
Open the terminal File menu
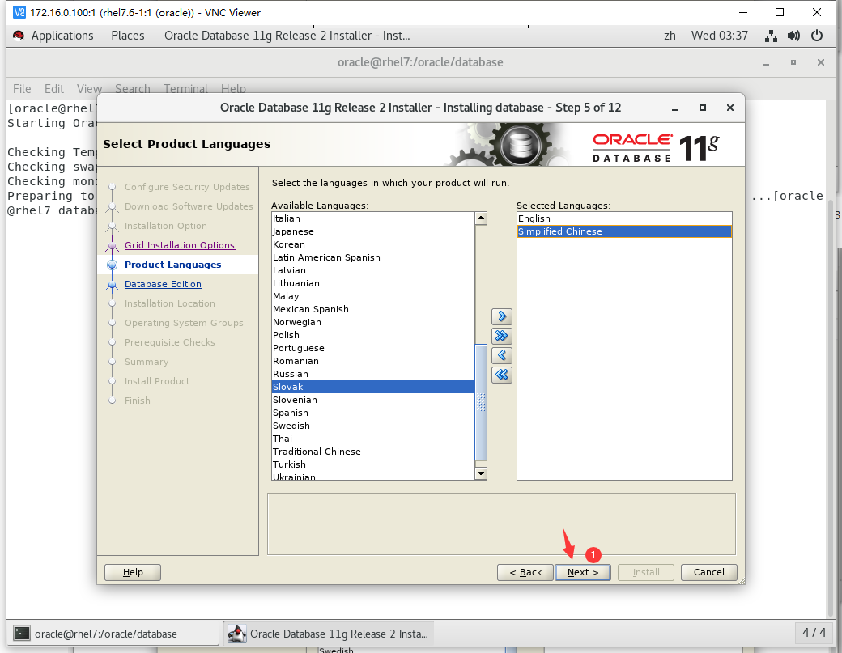(22, 88)
